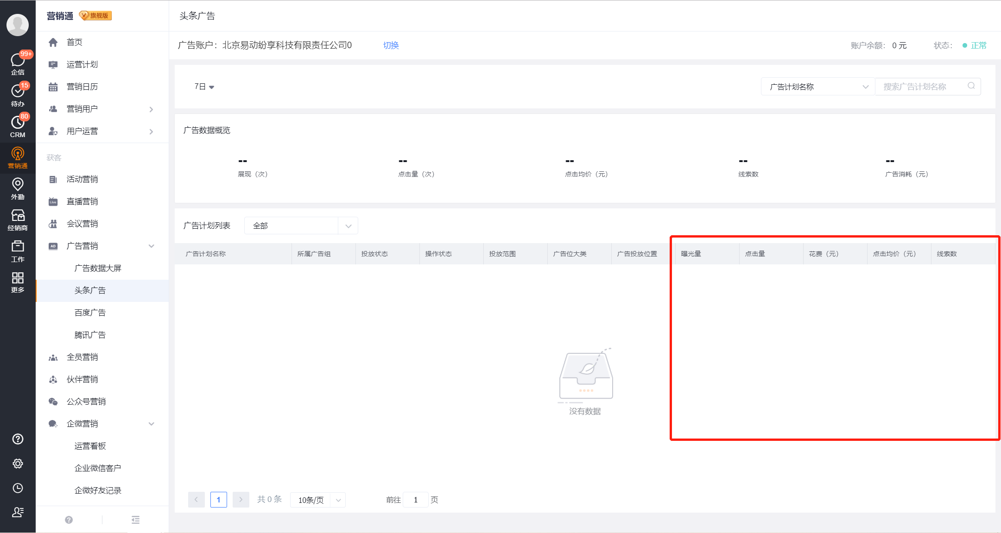Select page 1 button in pagination

click(x=219, y=500)
